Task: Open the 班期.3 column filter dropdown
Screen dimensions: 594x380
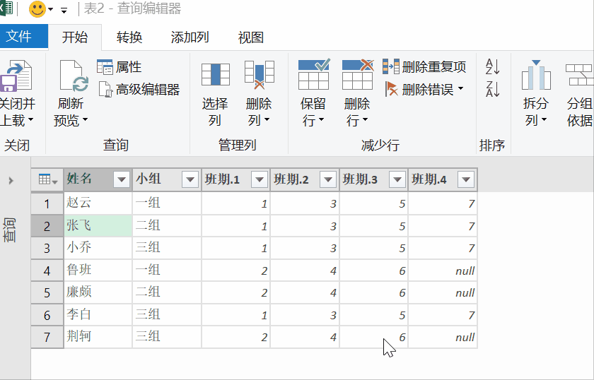Action: coord(397,179)
